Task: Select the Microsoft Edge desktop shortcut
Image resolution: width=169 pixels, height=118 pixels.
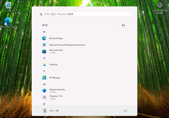Action: pyautogui.click(x=8, y=23)
